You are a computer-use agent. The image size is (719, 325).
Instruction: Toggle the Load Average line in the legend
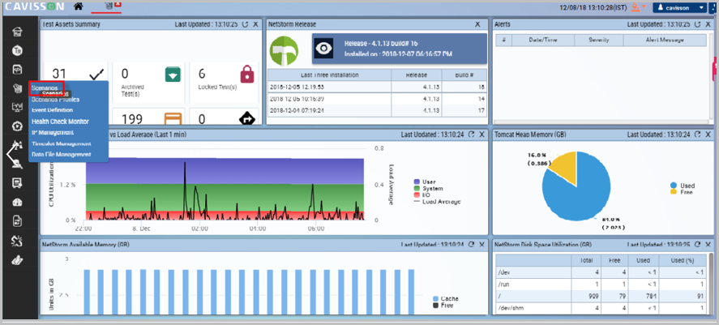point(437,201)
